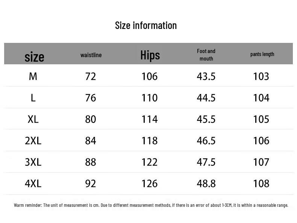
Task: Click the 'Foot and mouth' header
Action: pyautogui.click(x=206, y=55)
